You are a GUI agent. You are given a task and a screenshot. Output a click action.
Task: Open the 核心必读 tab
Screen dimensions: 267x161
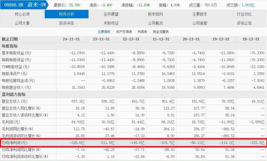[22, 14]
